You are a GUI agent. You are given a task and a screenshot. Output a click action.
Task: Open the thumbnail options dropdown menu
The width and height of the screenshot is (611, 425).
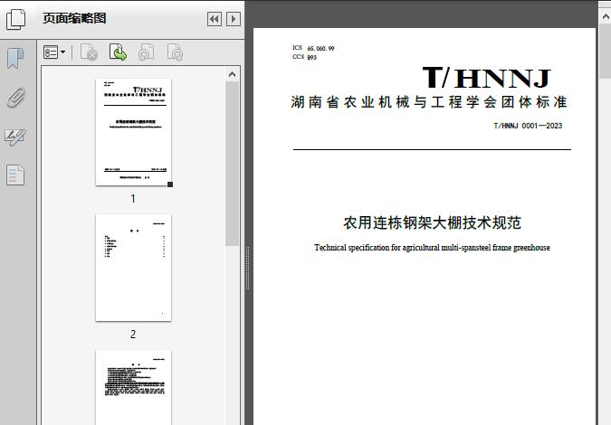(x=54, y=52)
